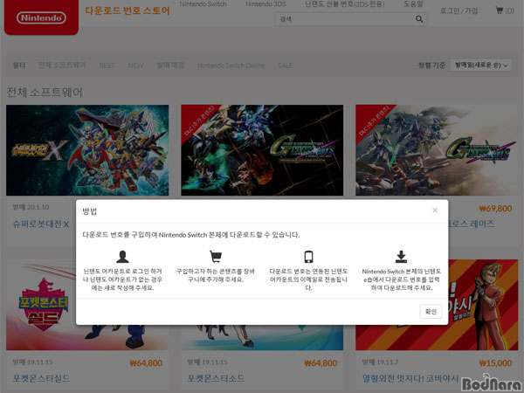Click the download icon in dialog
Screen dimensions: 524x393
(401, 257)
